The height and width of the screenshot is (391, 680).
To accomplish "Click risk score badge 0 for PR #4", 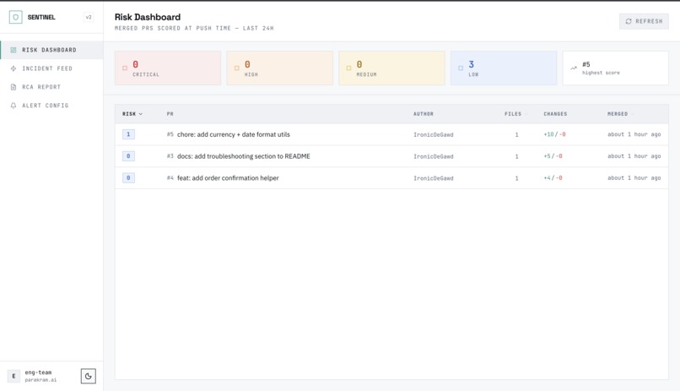I will (x=128, y=178).
